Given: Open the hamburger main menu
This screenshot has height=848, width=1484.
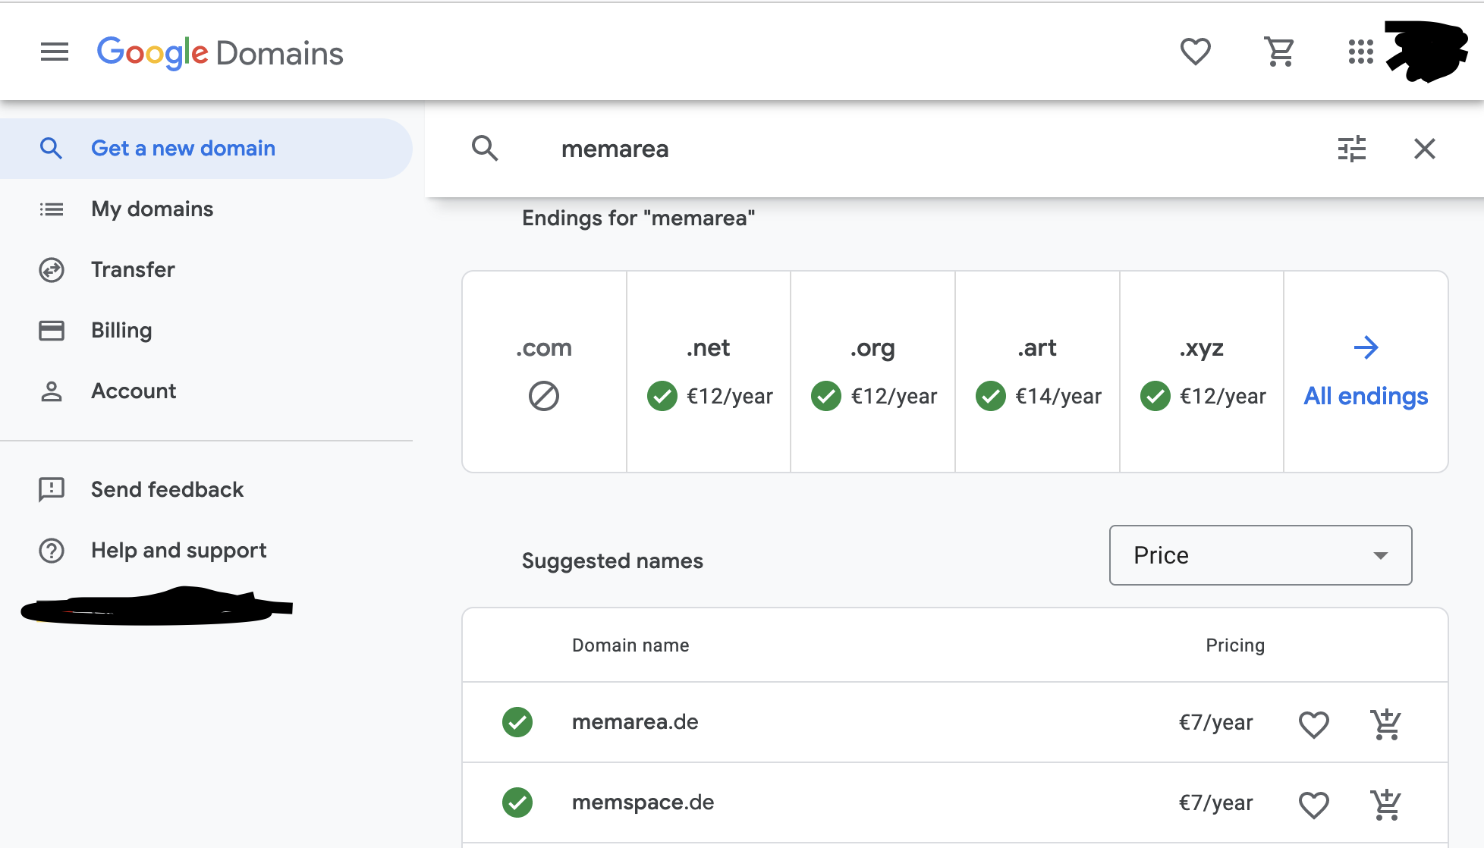Looking at the screenshot, I should coord(54,52).
